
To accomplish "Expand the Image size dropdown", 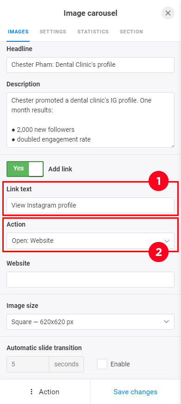I will click(x=90, y=321).
